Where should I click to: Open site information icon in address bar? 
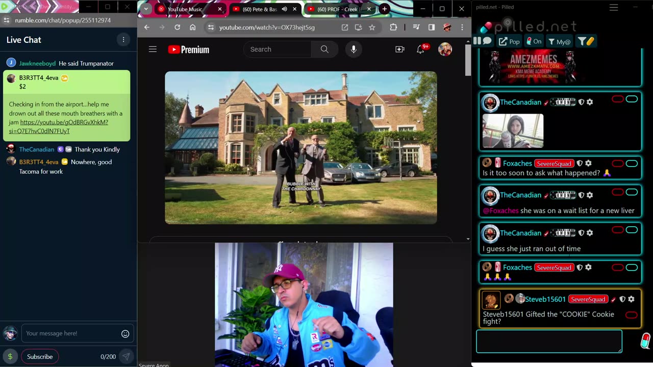[x=211, y=28]
